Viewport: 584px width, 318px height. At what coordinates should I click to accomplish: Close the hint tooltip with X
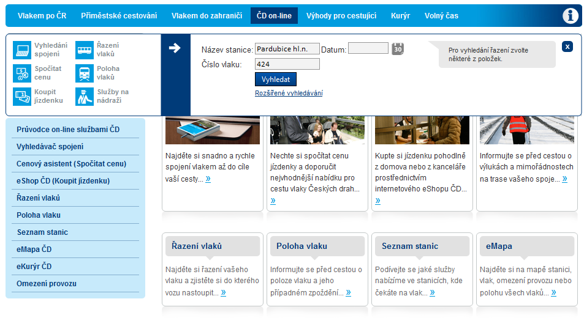coord(567,46)
